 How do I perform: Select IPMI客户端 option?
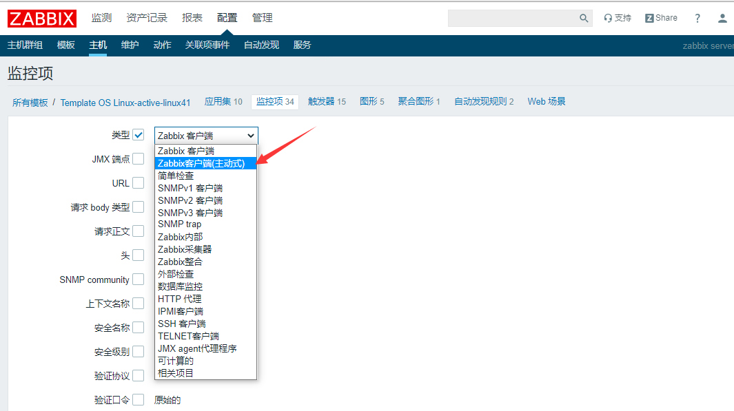205,311
